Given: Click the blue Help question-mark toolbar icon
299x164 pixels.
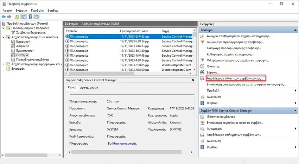Looking at the screenshot, I should tap(30, 17).
